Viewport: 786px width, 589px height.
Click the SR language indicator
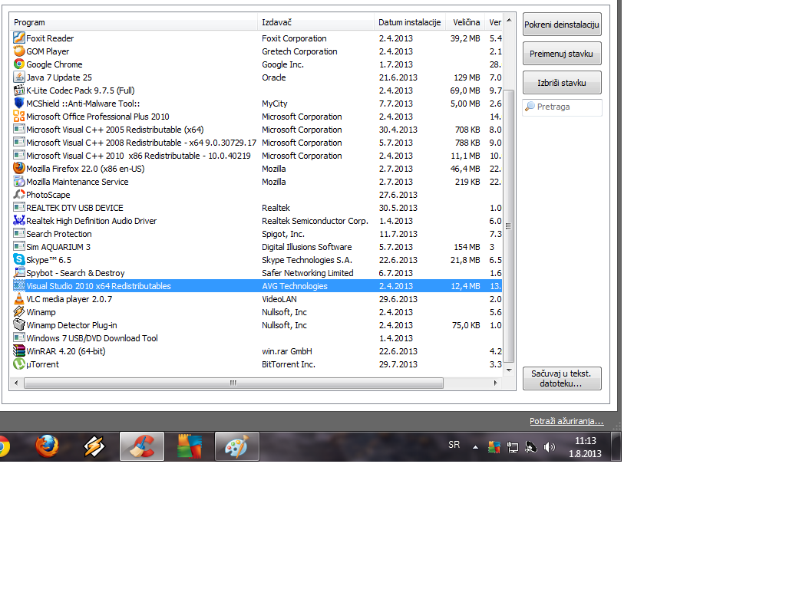[454, 444]
